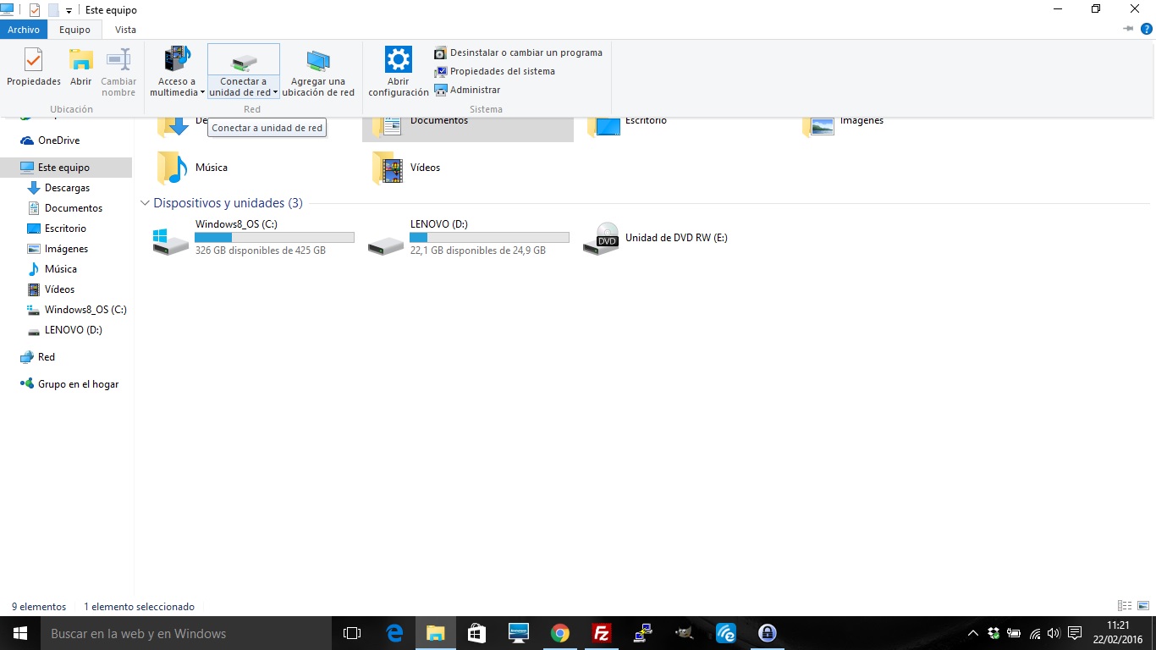Switch to large icons view in status bar
Viewport: 1156px width, 650px height.
[x=1143, y=606]
